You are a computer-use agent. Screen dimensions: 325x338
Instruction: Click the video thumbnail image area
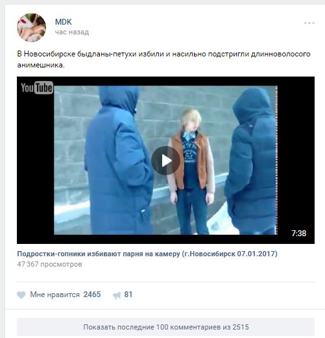[165, 160]
